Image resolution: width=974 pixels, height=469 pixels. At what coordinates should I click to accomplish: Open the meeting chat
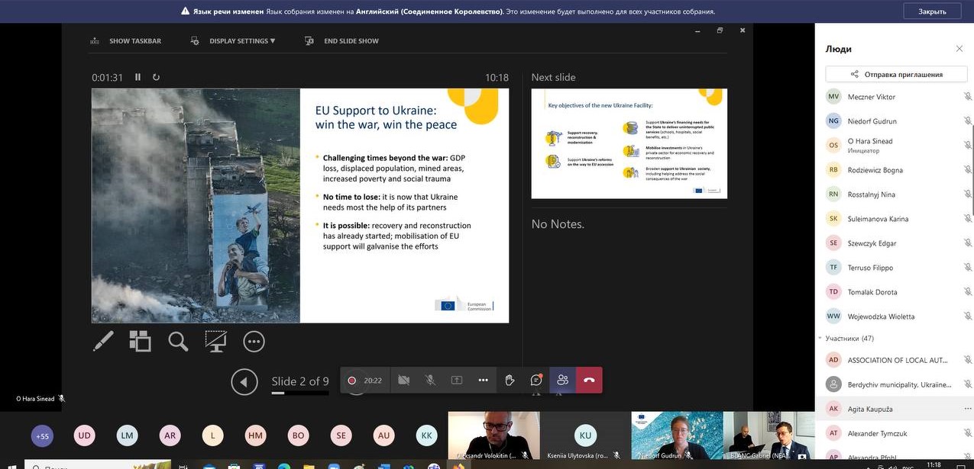(x=536, y=380)
